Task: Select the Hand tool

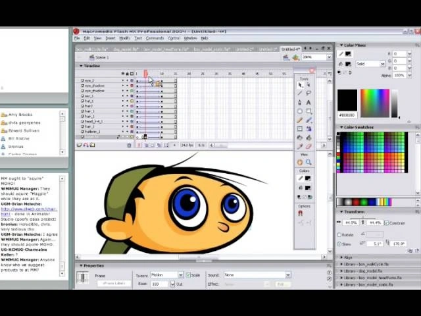Action: click(x=300, y=163)
